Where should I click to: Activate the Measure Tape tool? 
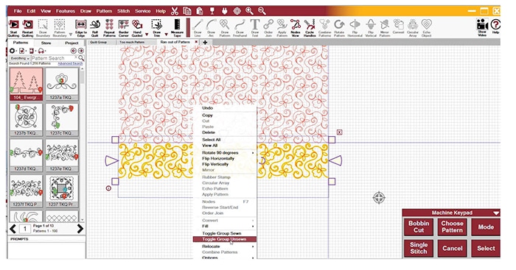click(177, 28)
